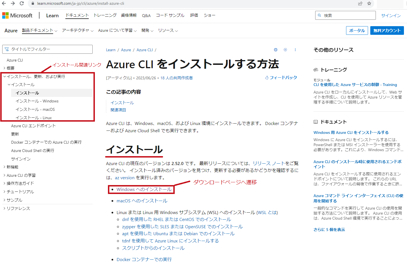Open the トレーニング tab in the top navigation
Screen dimensions: 407x263
(x=105, y=15)
